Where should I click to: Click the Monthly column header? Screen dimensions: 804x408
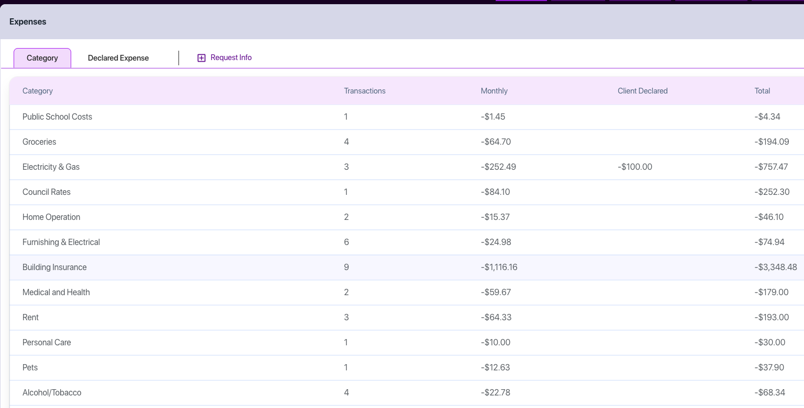[x=494, y=91]
